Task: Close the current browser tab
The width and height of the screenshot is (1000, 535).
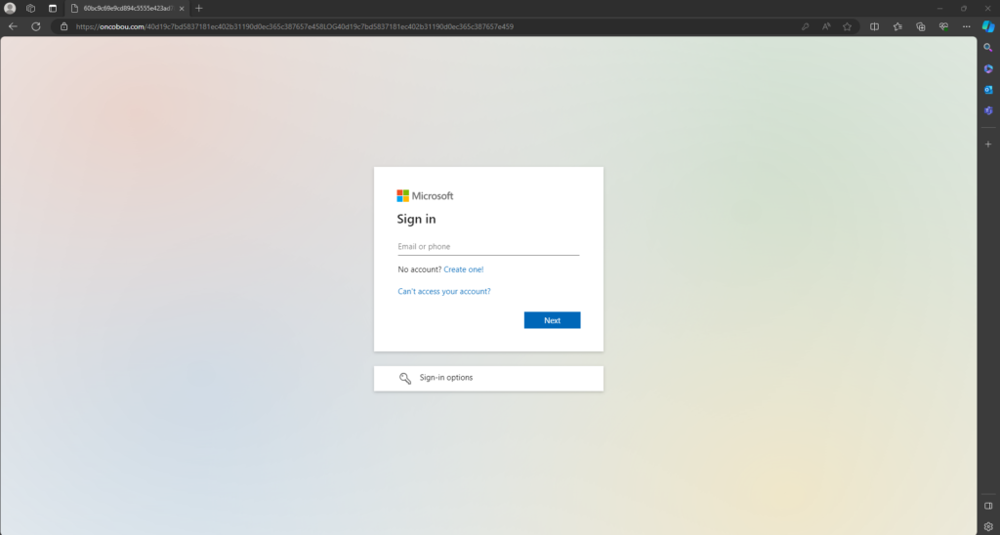Action: [x=182, y=8]
